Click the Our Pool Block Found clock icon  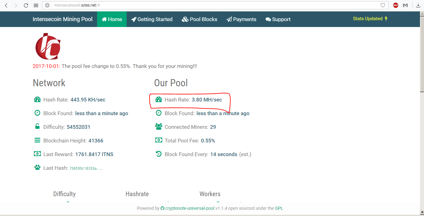click(159, 113)
